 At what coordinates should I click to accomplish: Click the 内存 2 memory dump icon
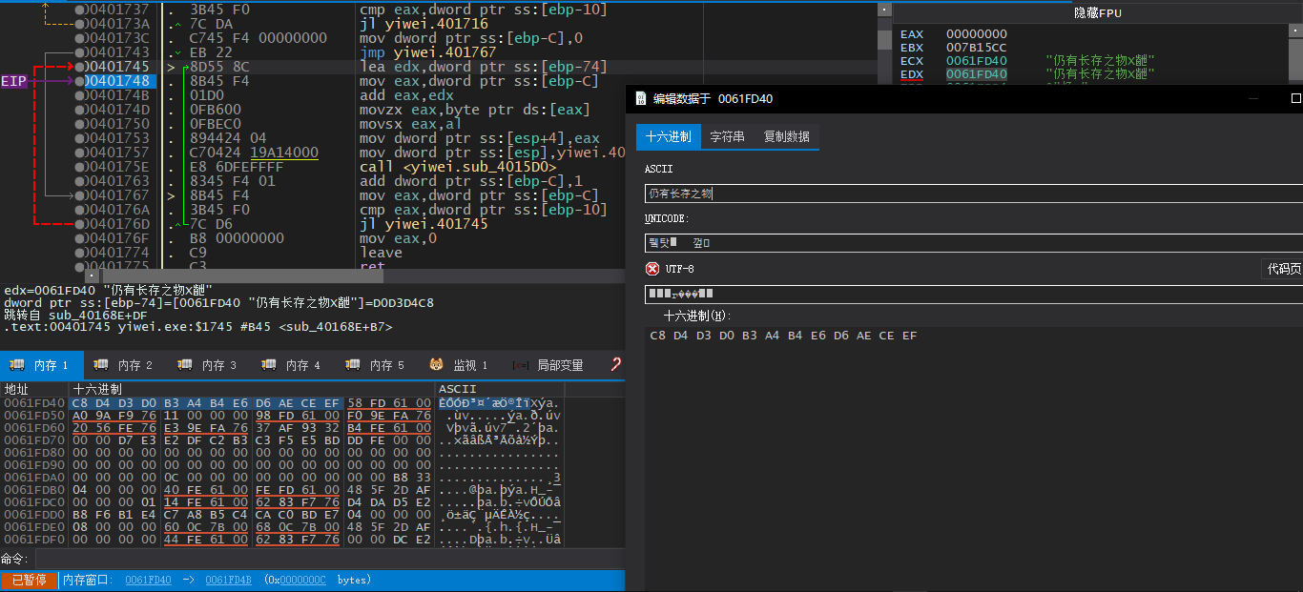(x=101, y=365)
